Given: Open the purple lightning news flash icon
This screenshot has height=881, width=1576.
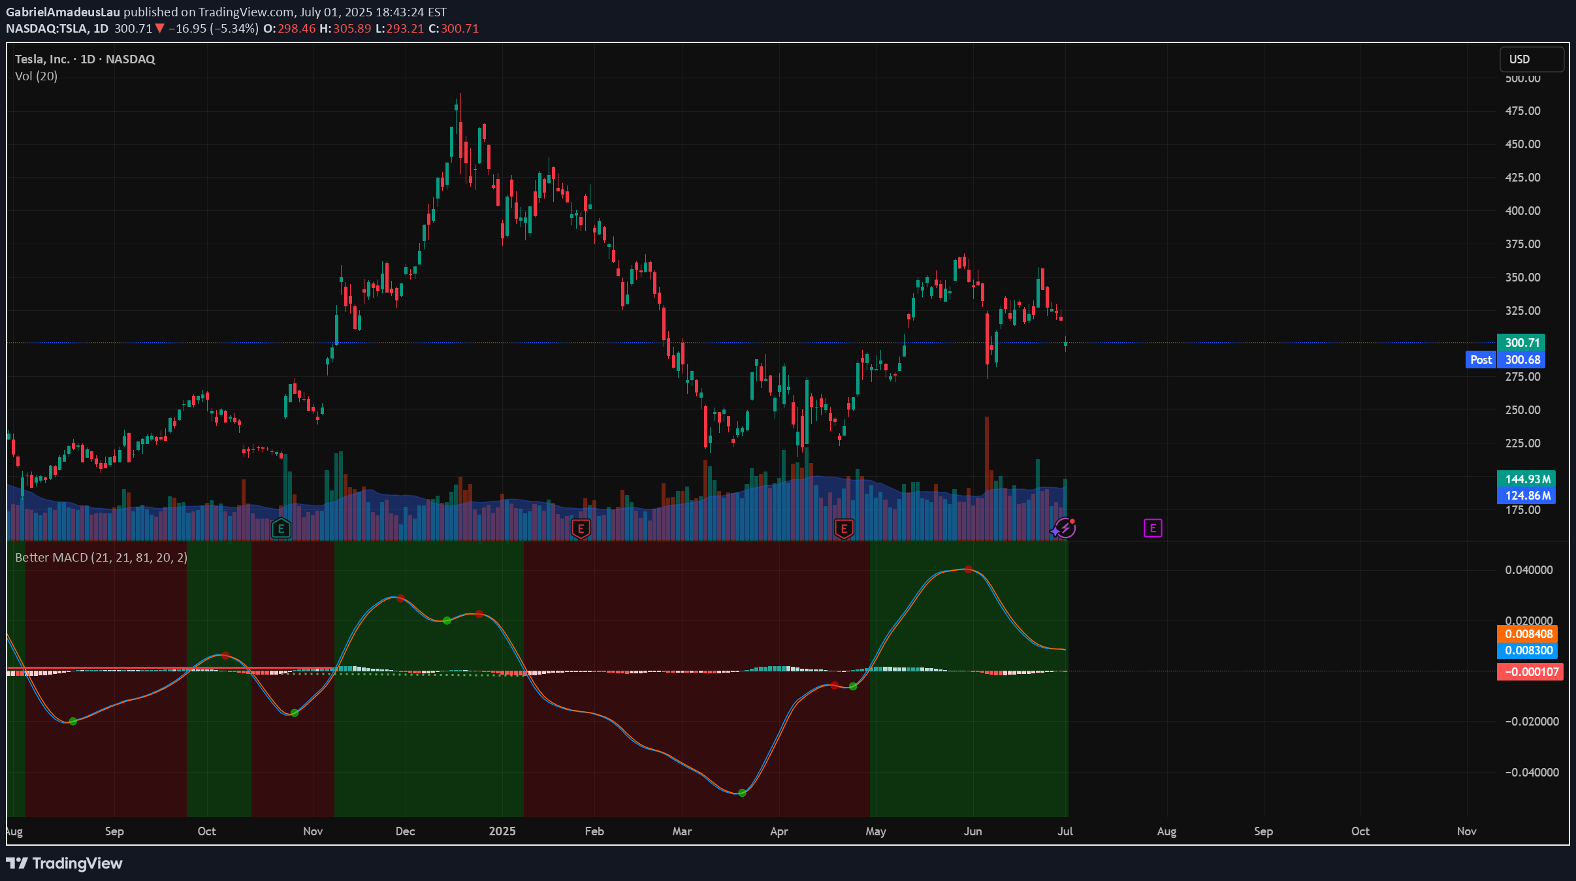Looking at the screenshot, I should (1065, 528).
